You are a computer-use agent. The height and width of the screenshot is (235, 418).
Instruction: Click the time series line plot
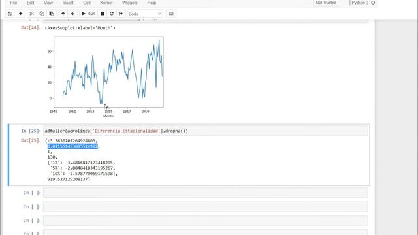pos(108,72)
